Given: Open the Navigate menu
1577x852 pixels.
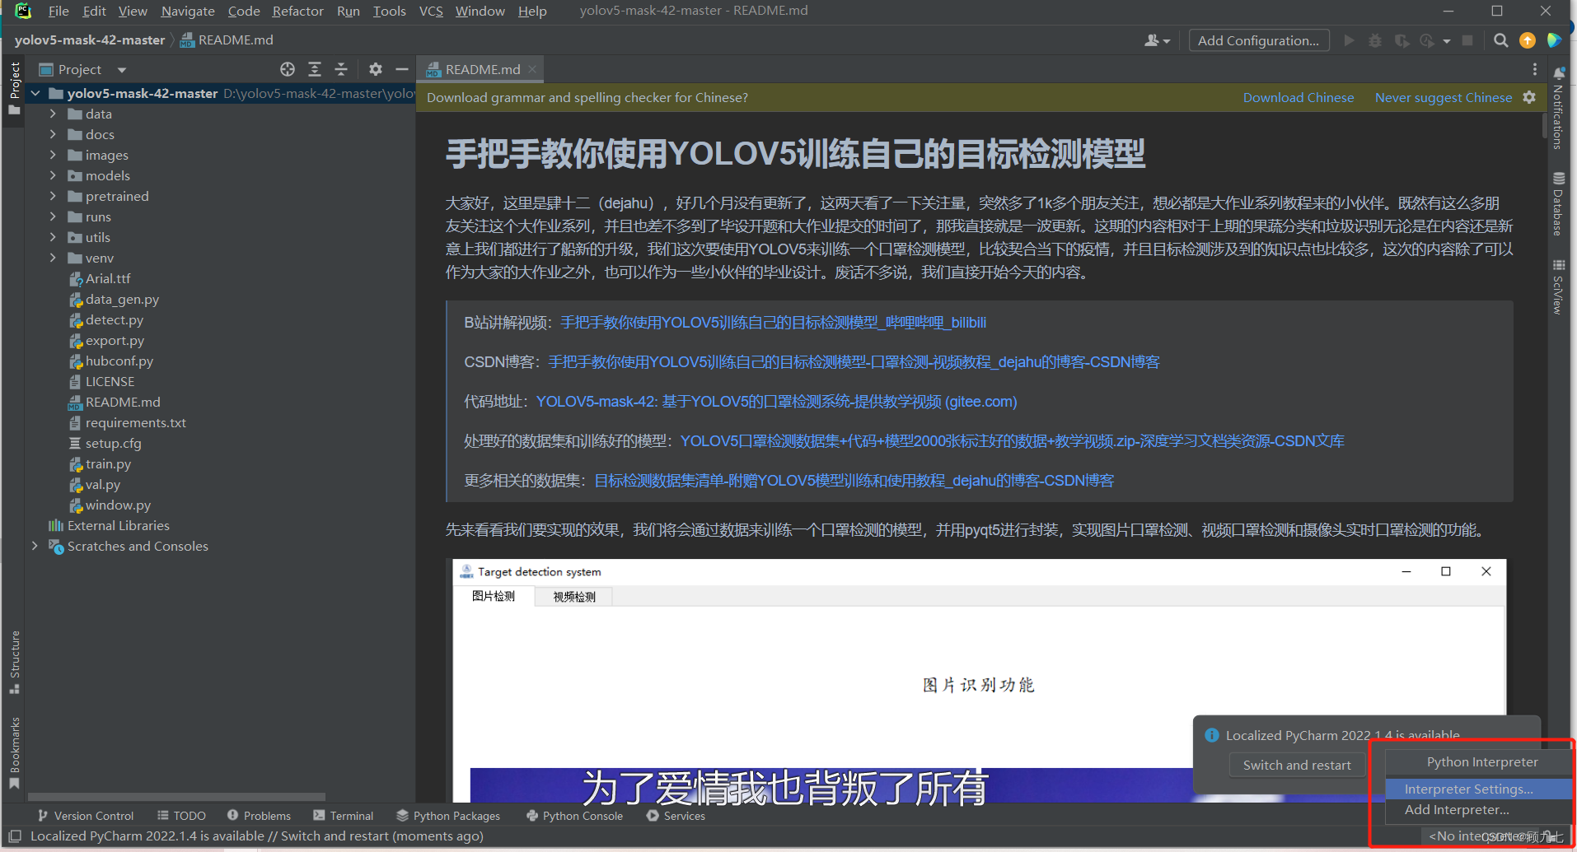Looking at the screenshot, I should 188,11.
